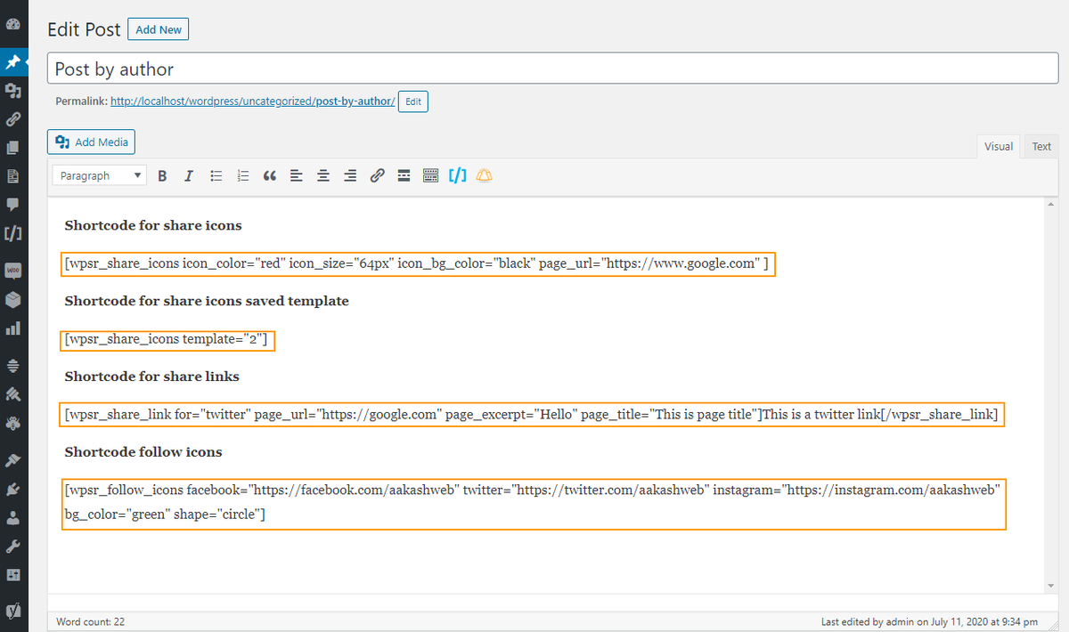Open the Yoast SEO sidebar icon

13,612
